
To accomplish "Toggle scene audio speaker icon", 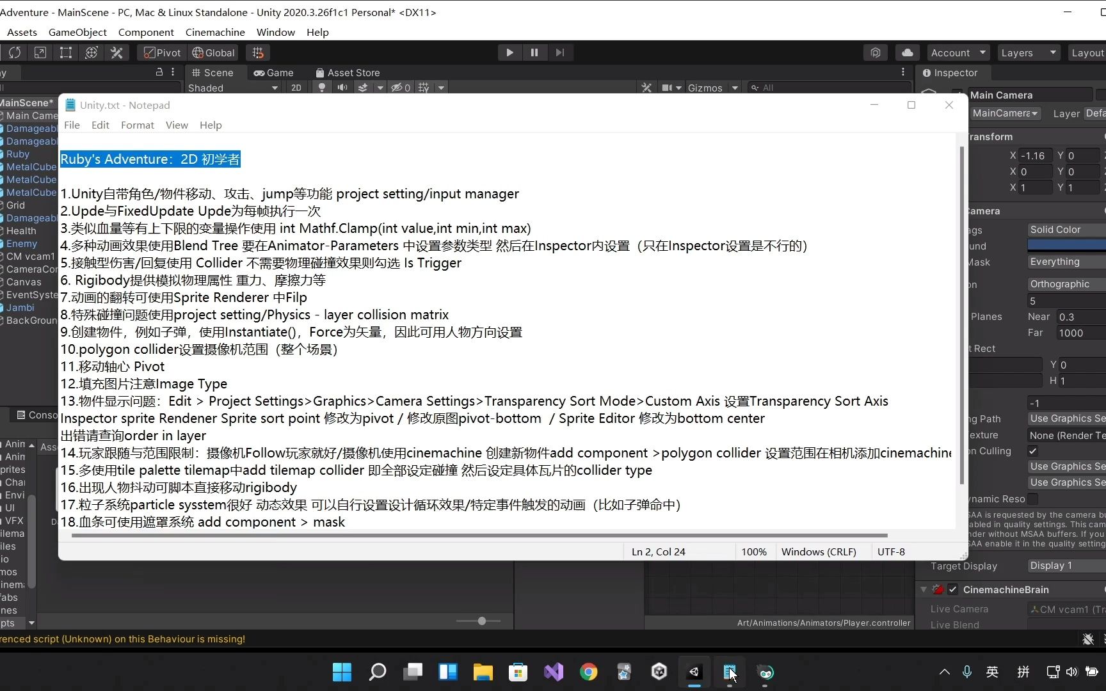I will coord(342,88).
